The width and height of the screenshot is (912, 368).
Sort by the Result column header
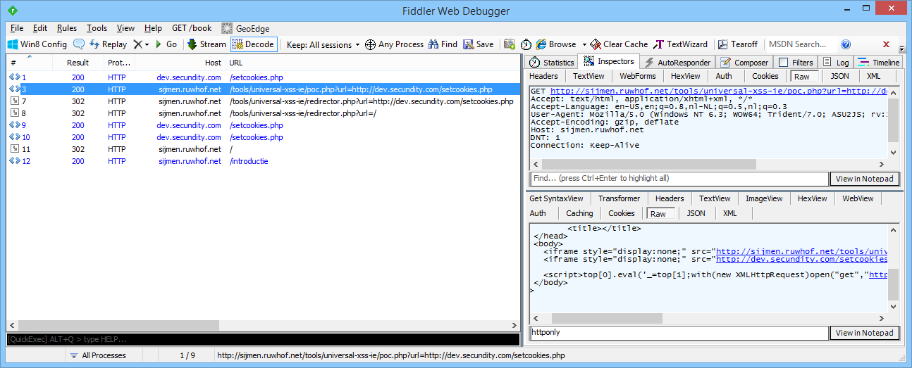coord(78,63)
